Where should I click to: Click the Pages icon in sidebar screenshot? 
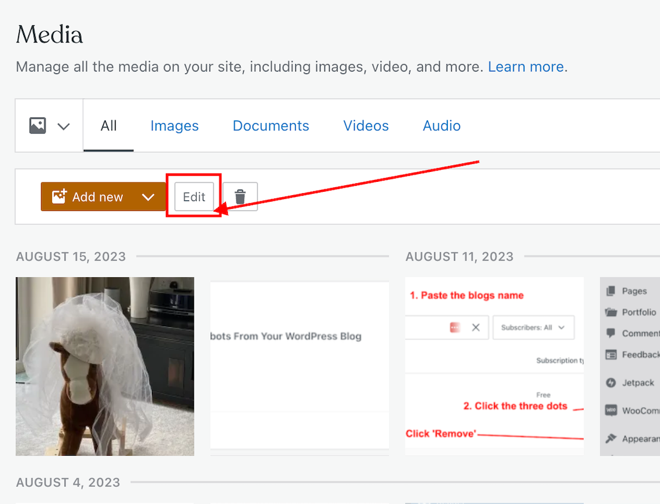(x=611, y=291)
